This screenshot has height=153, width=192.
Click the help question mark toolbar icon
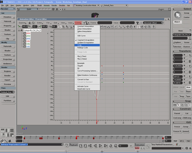tap(153, 27)
